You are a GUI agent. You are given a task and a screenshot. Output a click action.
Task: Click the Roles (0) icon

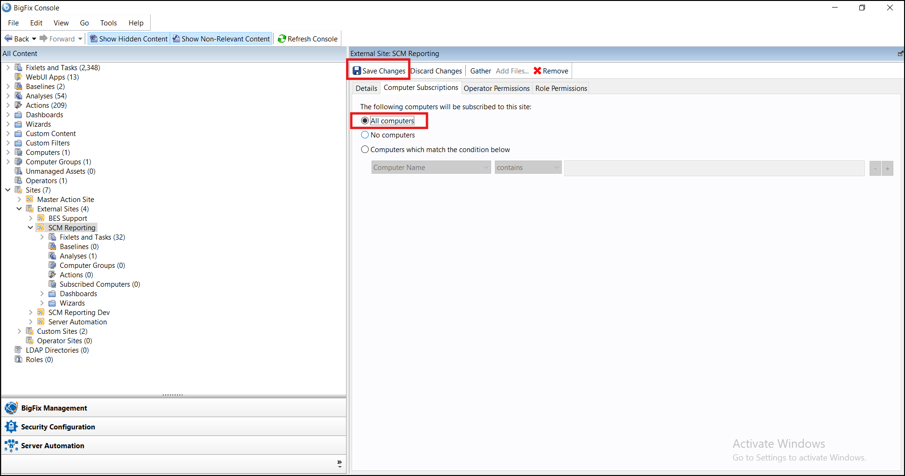pyautogui.click(x=18, y=359)
